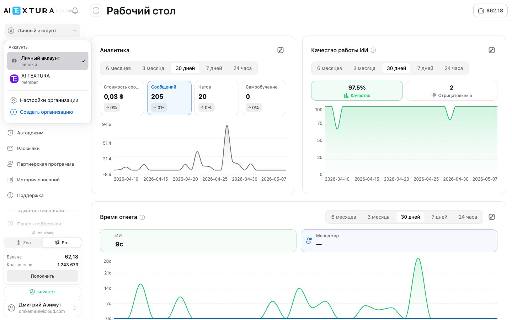The height and width of the screenshot is (320, 512).
Task: Click the Pro rocket icon
Action: point(57,242)
